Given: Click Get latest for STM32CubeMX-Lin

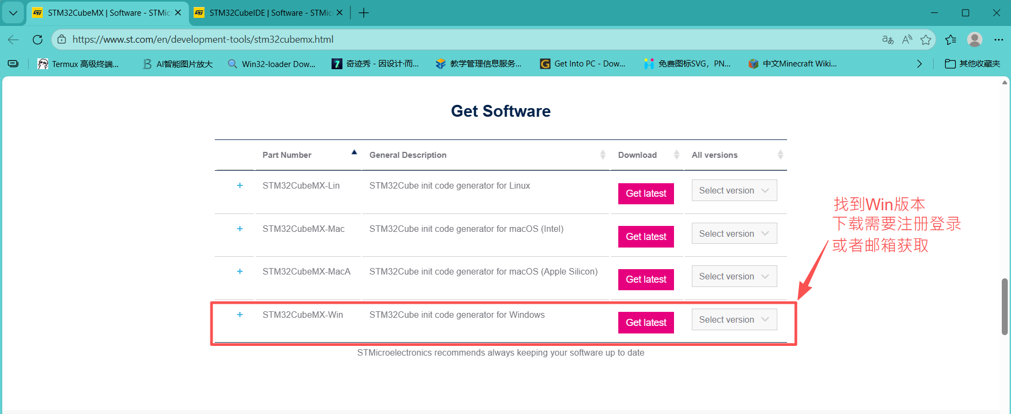Looking at the screenshot, I should [x=646, y=193].
